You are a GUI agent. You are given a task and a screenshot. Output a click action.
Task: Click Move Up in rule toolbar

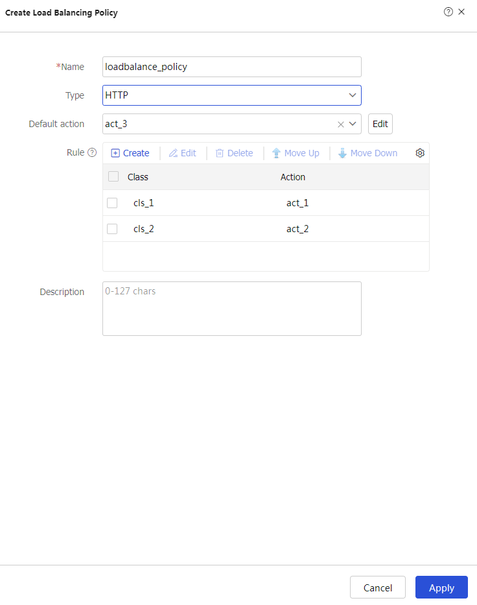(x=296, y=153)
